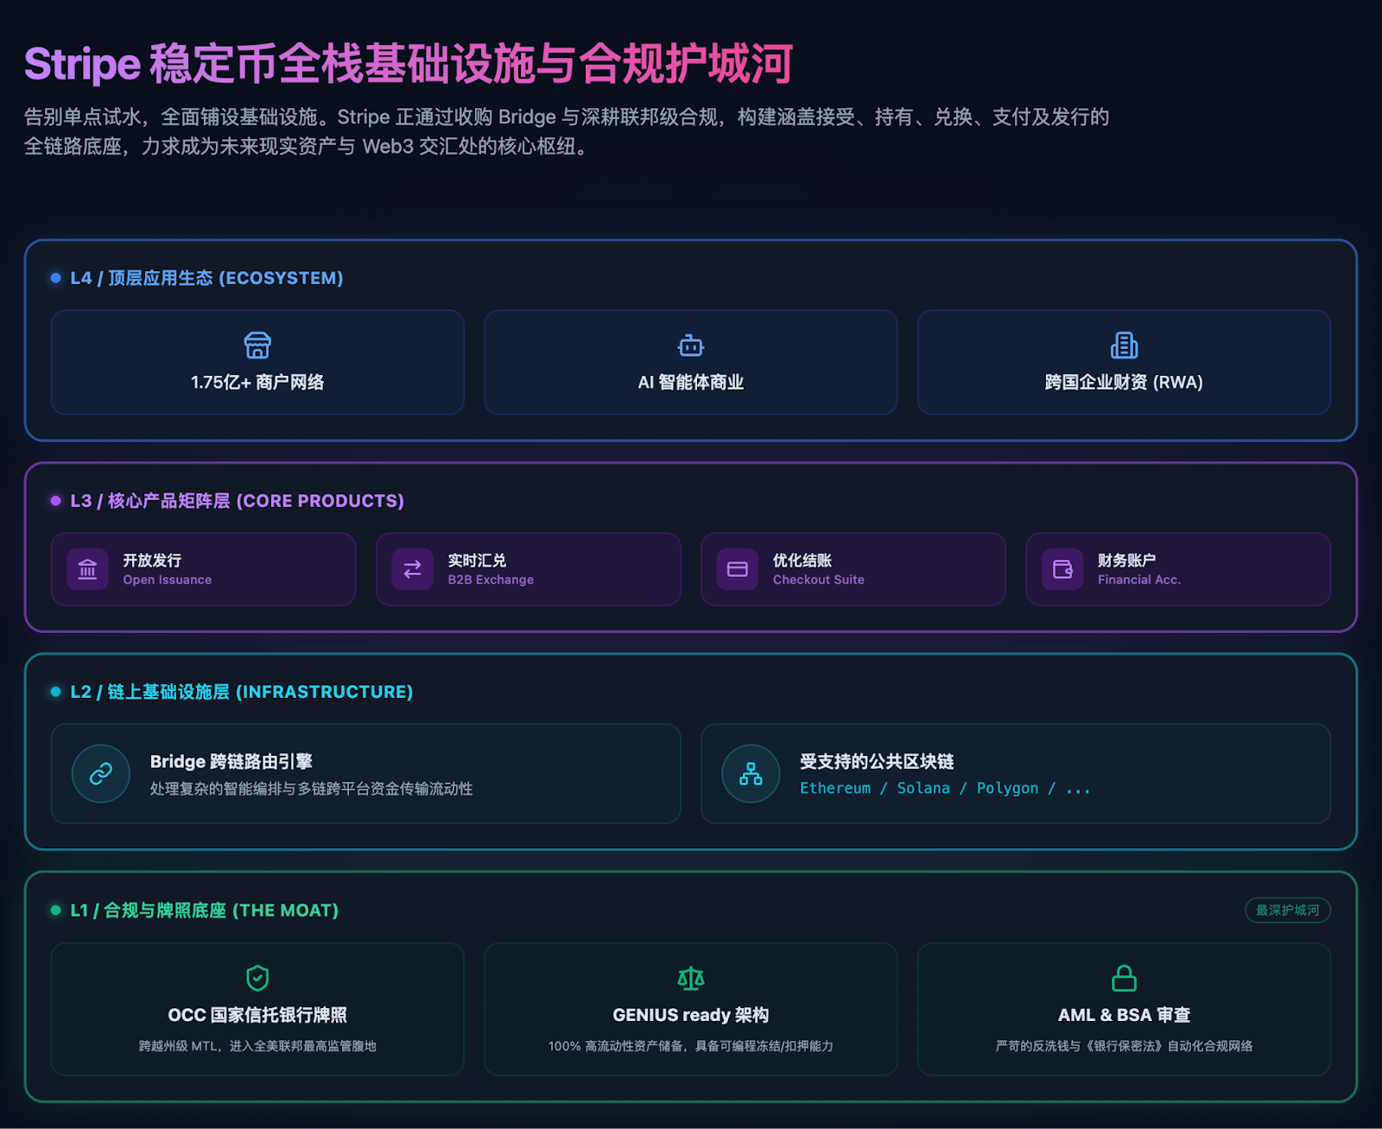1382x1129 pixels.
Task: Click the B2B Exchange subtitle
Action: 491,580
